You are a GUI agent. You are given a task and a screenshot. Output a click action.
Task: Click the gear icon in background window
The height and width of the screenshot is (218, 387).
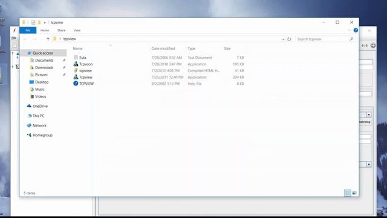(373, 45)
